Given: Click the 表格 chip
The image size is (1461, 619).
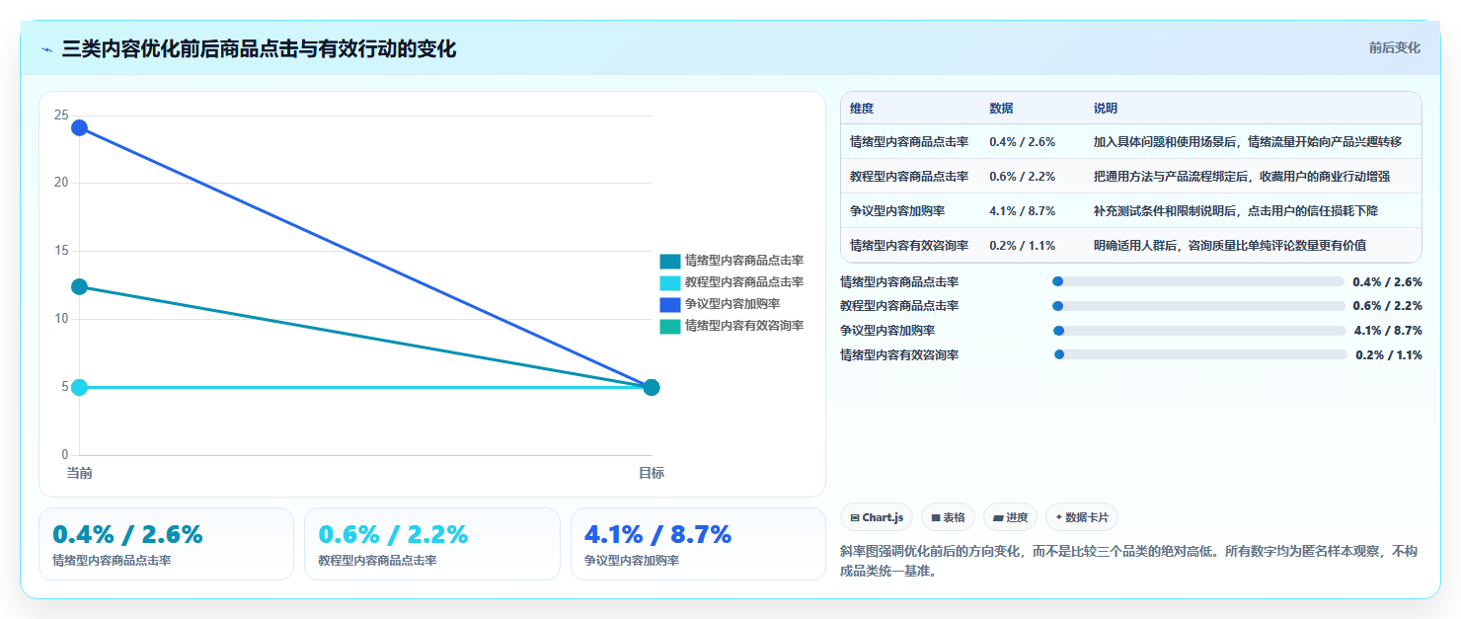Looking at the screenshot, I should tap(948, 517).
